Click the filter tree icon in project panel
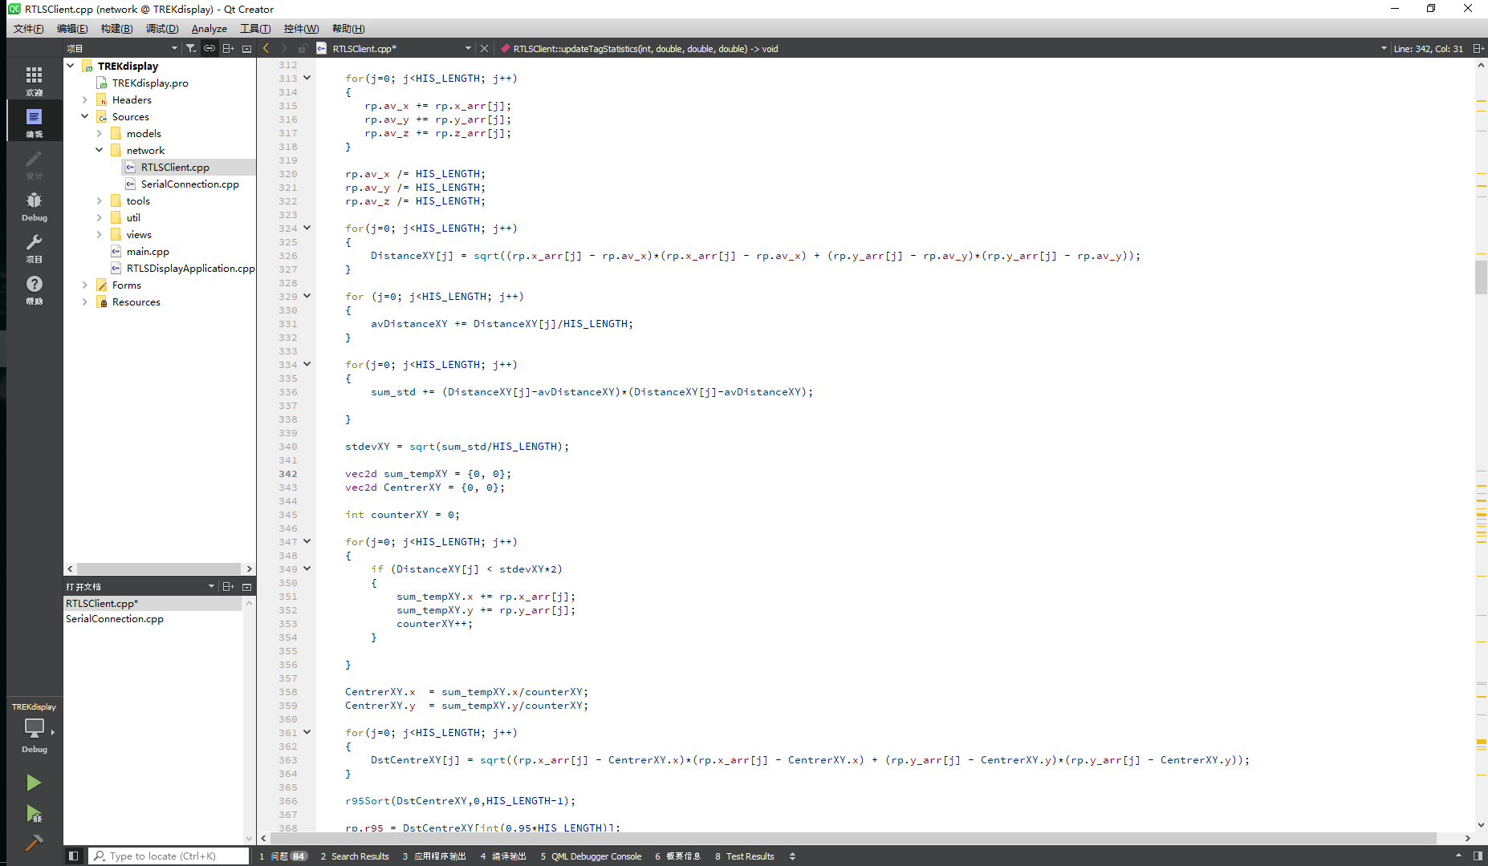 click(x=191, y=49)
